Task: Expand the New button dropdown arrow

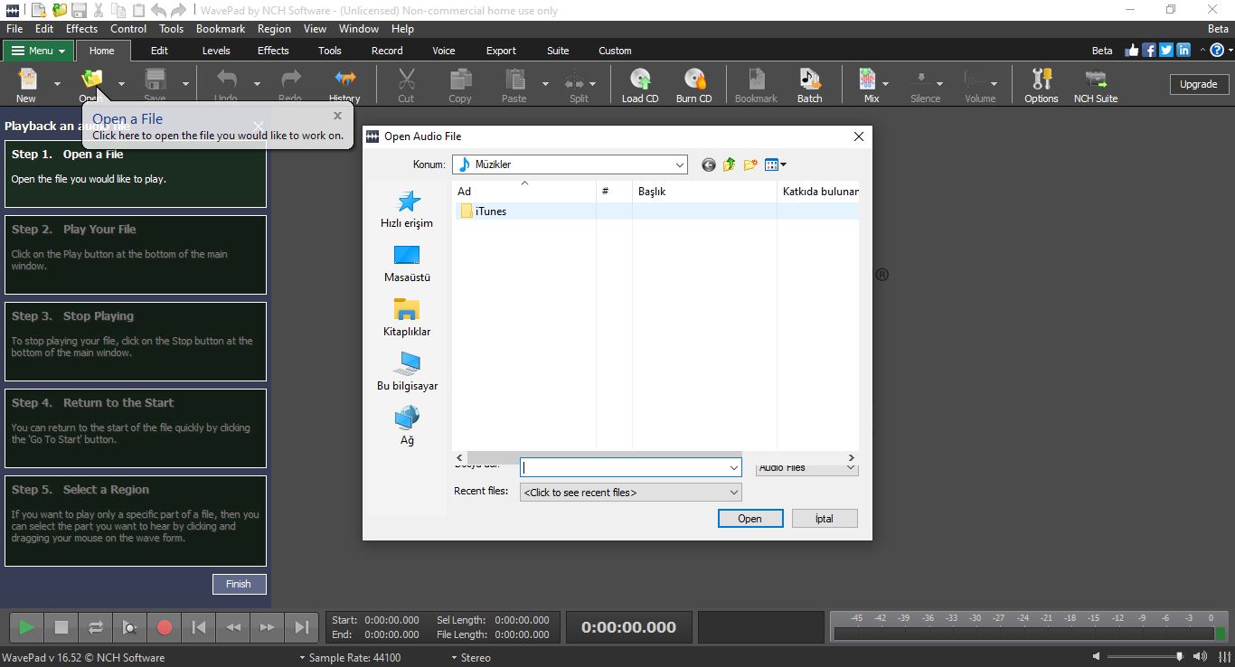Action: (57, 84)
